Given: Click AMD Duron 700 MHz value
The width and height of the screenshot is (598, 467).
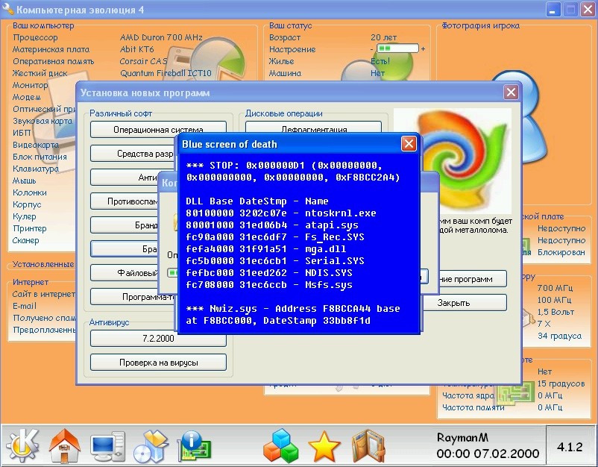Looking at the screenshot, I should [x=161, y=37].
